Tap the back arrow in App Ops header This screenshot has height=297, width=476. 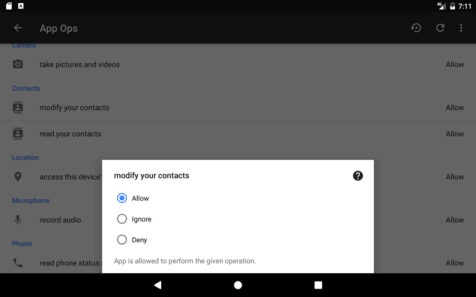(18, 28)
